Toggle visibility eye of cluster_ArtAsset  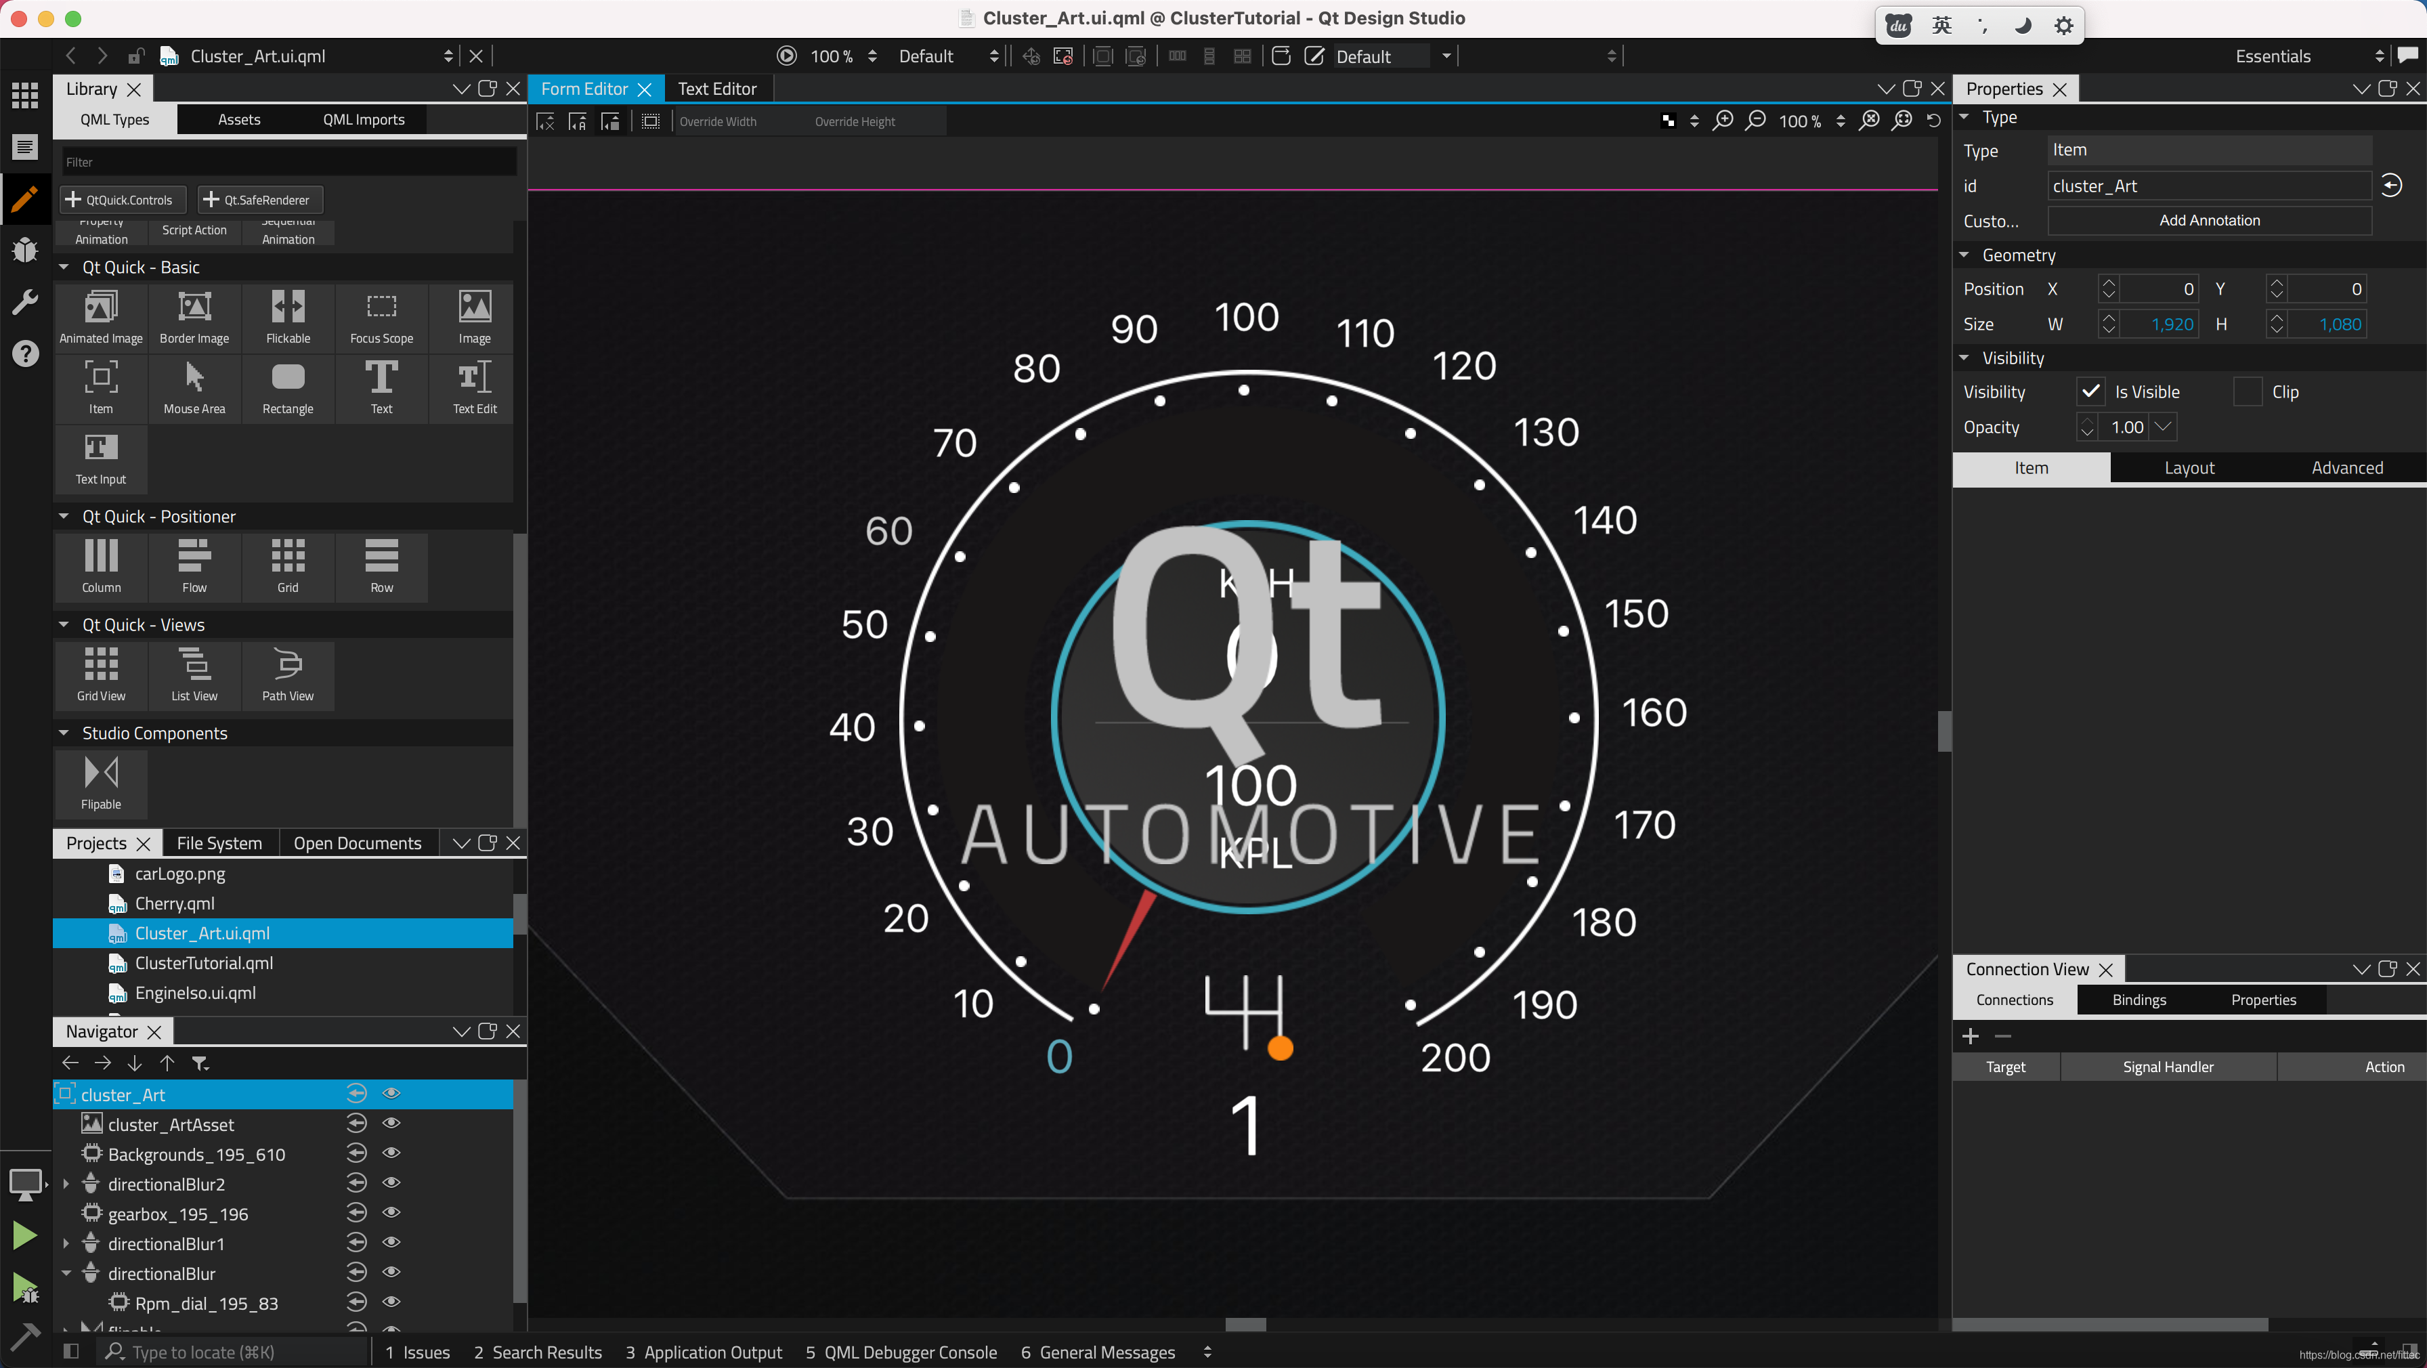[x=392, y=1123]
